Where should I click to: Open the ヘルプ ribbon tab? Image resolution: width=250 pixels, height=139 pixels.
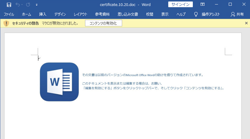[x=181, y=14]
